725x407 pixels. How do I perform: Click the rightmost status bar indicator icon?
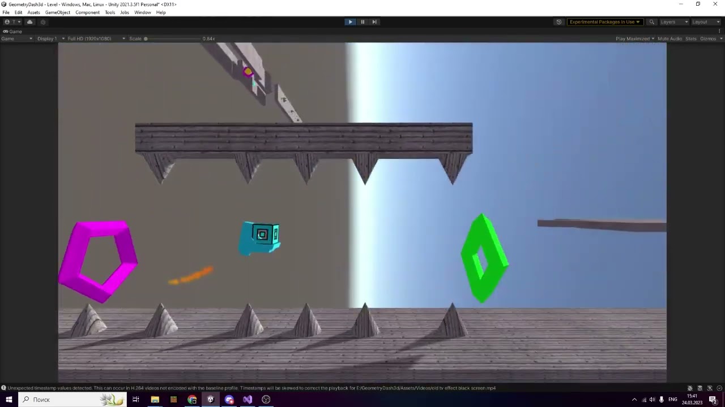(x=719, y=388)
